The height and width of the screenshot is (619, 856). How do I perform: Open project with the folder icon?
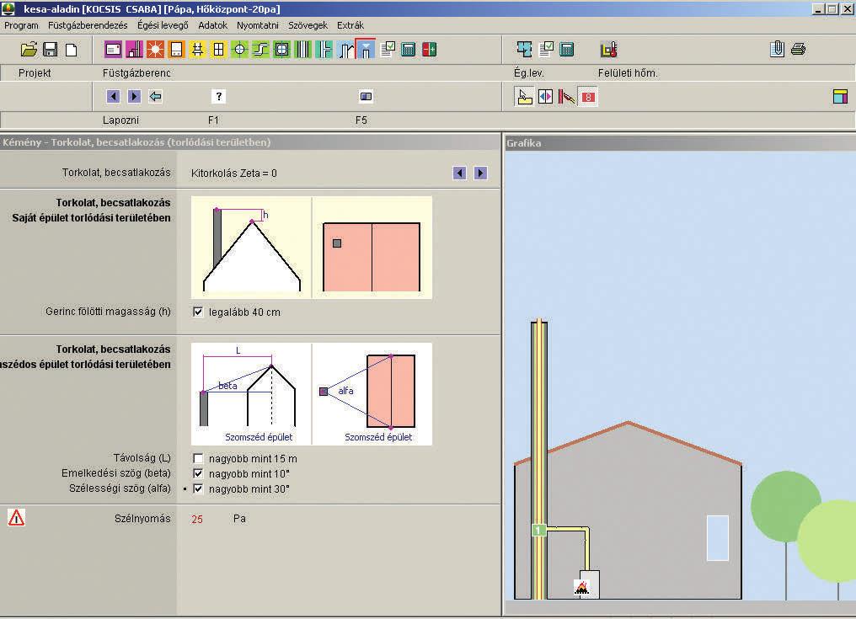click(x=29, y=50)
